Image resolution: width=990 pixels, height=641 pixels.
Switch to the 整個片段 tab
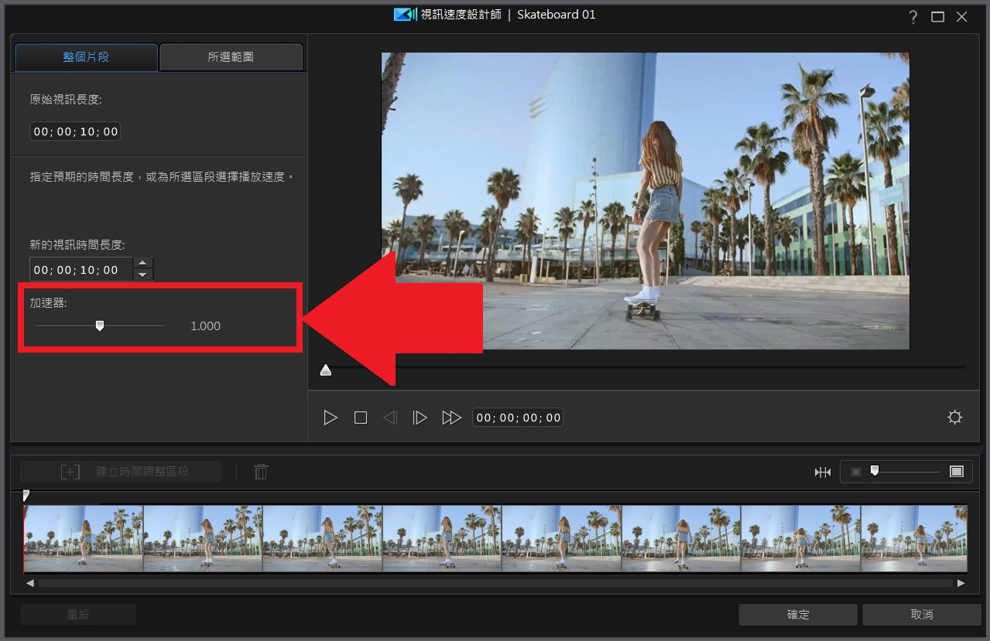86,57
